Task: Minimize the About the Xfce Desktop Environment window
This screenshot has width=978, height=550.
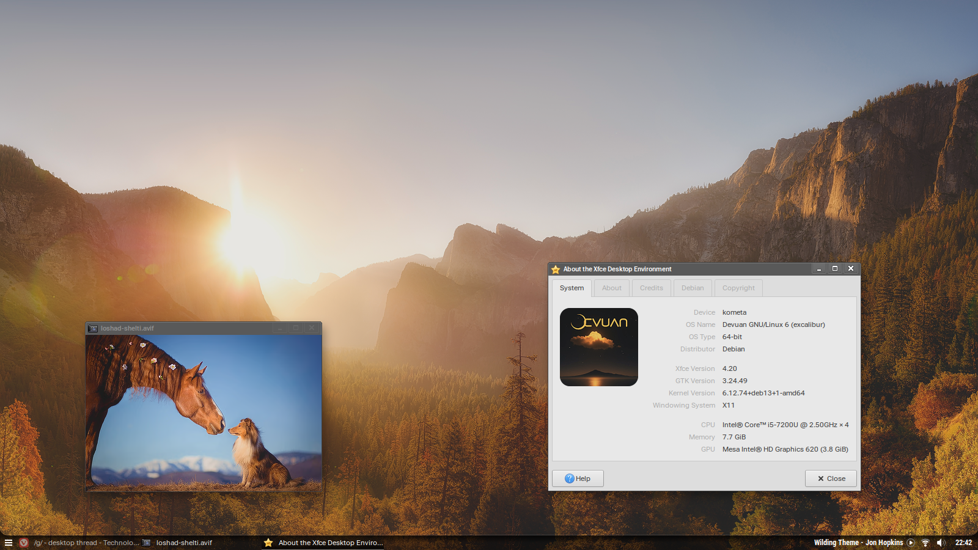Action: (x=819, y=269)
